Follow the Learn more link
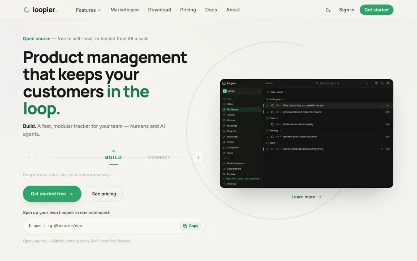This screenshot has height=261, width=417. [x=306, y=197]
